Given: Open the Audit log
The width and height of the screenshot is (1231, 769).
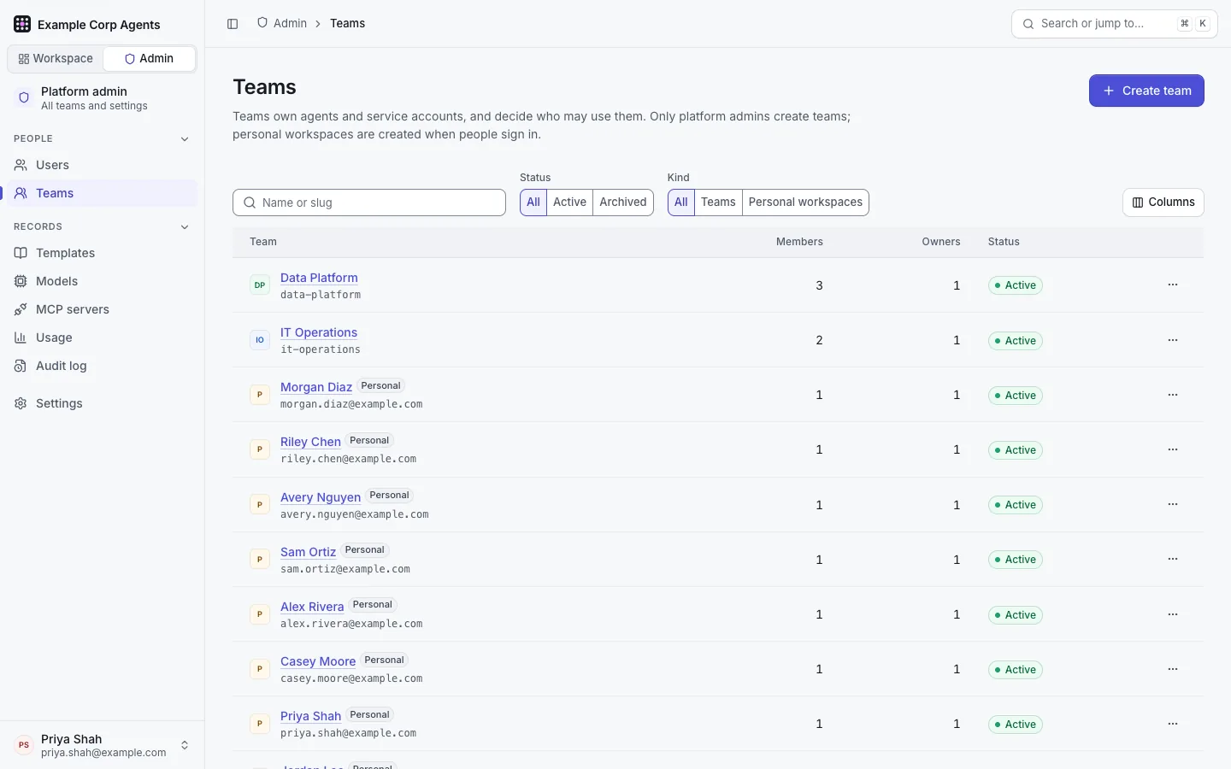Looking at the screenshot, I should 103,366.
